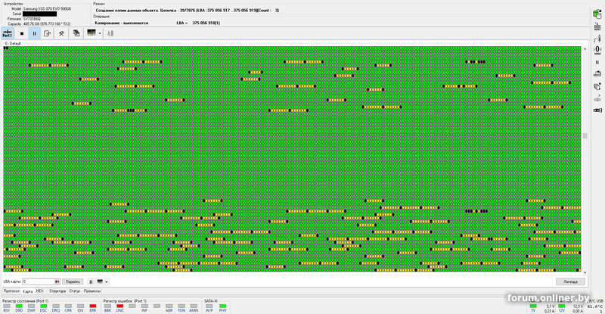The image size is (605, 314).
Task: Click the map scrollbar up arrow
Action: click(585, 49)
